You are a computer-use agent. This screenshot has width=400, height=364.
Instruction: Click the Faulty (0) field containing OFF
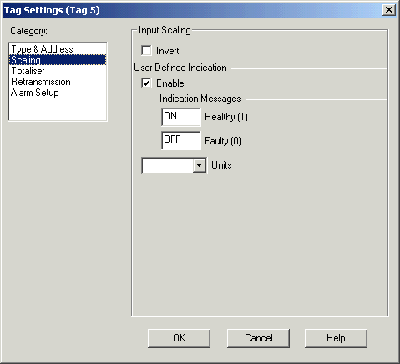pyautogui.click(x=180, y=140)
